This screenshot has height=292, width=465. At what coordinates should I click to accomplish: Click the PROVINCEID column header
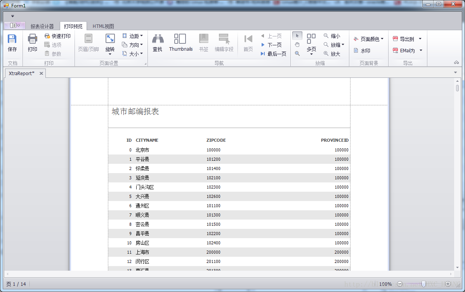tap(335, 140)
